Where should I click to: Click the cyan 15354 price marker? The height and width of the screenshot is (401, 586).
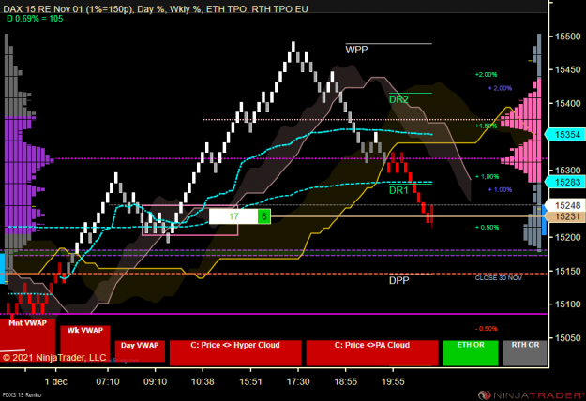tap(565, 134)
